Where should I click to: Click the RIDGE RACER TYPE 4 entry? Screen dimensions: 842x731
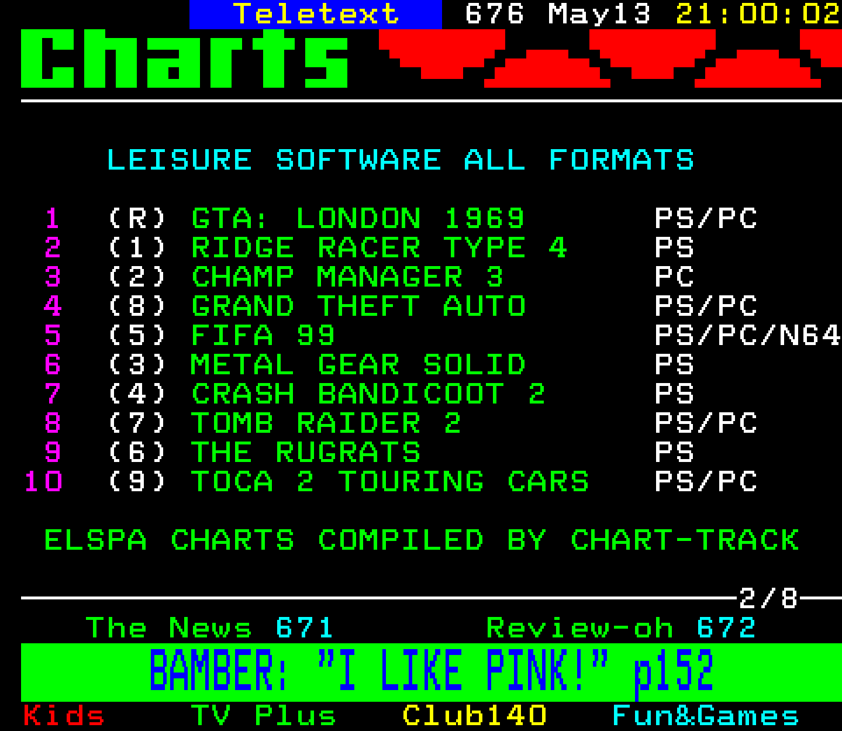coord(379,247)
